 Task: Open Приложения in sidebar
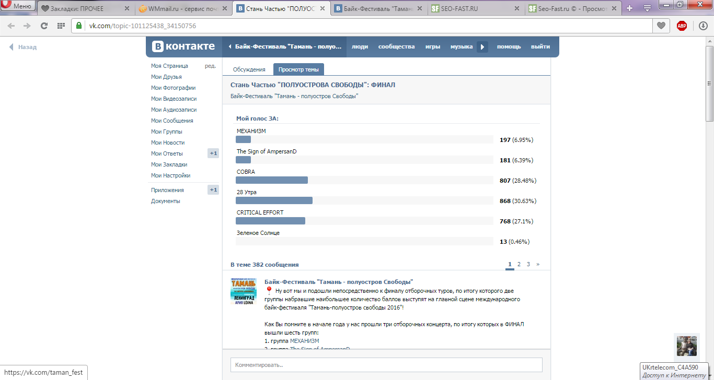click(167, 190)
